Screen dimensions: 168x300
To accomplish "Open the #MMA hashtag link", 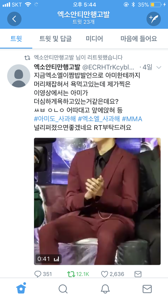I will [x=132, y=119].
